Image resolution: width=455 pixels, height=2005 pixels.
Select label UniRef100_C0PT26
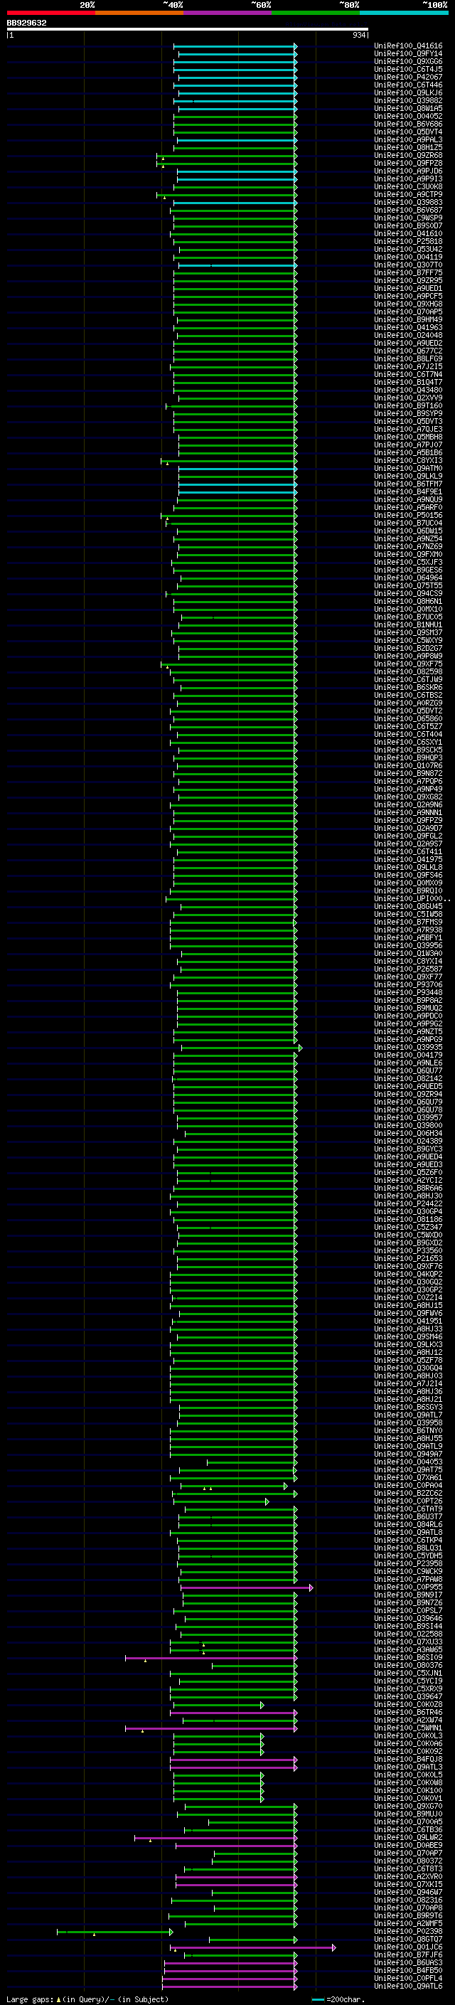(407, 1501)
